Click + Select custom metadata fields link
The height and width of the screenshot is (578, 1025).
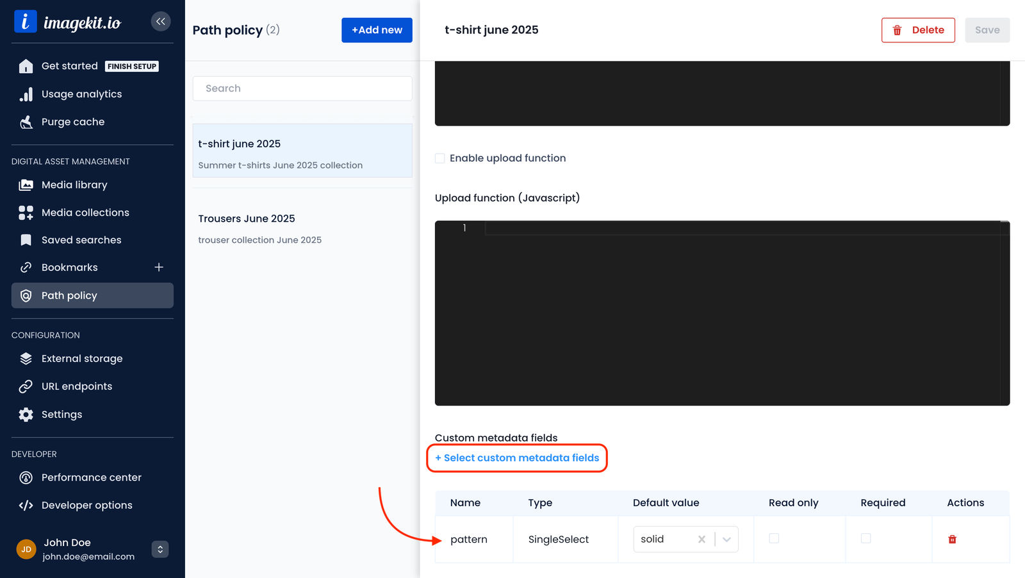click(x=517, y=458)
